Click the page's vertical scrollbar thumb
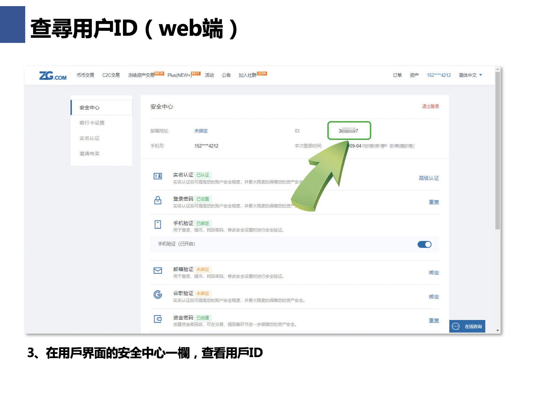Screen dimensions: 536x401 [498, 150]
